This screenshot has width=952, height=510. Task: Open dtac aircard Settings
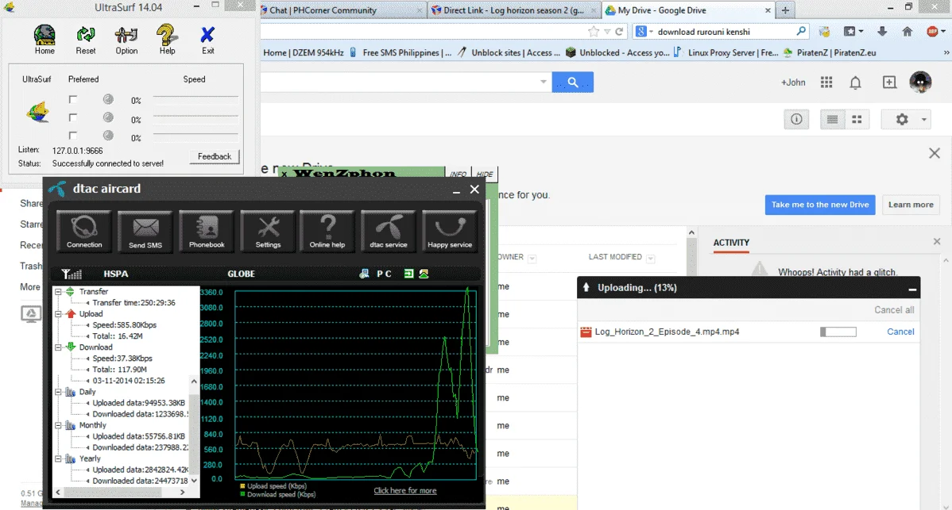268,231
